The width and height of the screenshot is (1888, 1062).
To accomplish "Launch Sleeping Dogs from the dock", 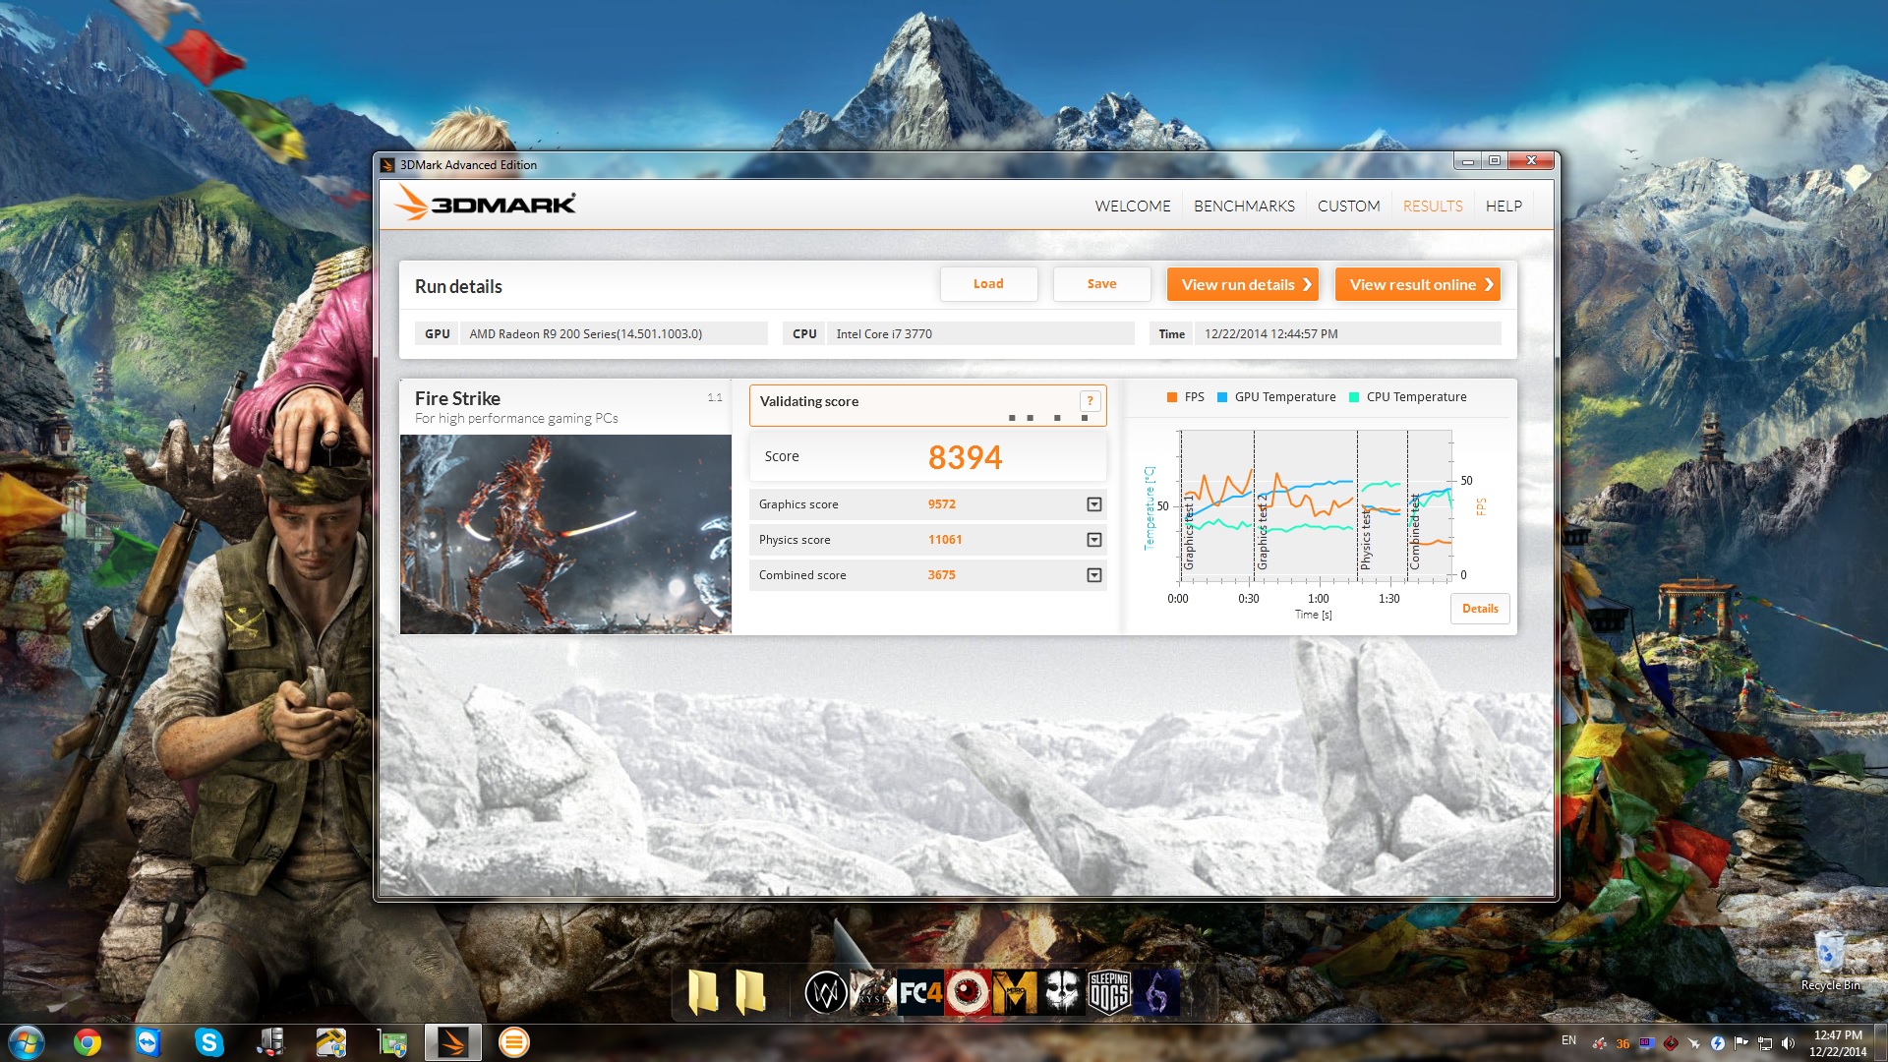I will coord(1109,993).
